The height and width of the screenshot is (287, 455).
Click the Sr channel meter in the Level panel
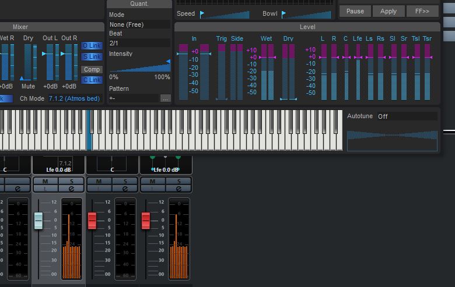pos(404,72)
